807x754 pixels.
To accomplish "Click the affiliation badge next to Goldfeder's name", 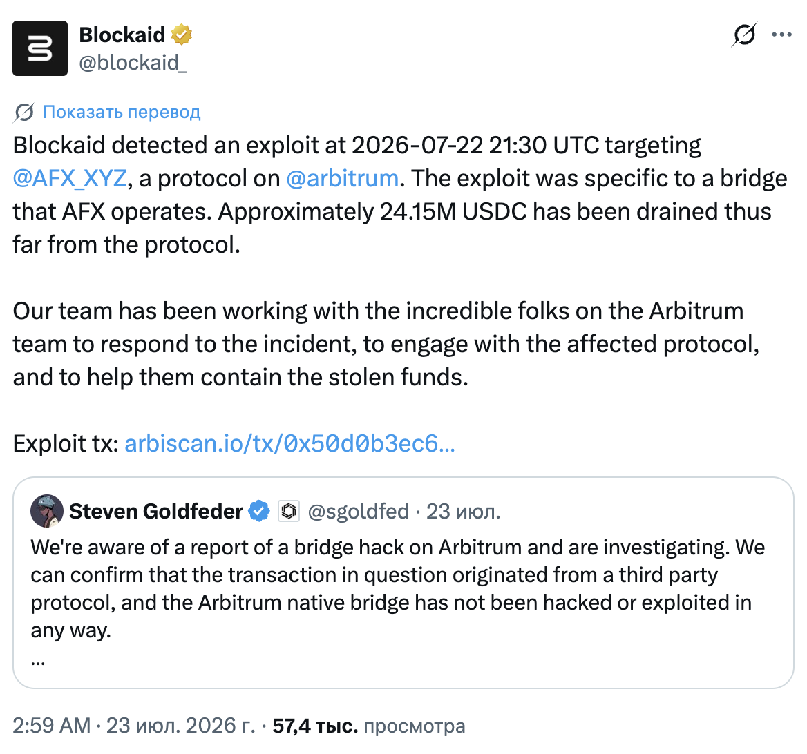I will pos(289,511).
